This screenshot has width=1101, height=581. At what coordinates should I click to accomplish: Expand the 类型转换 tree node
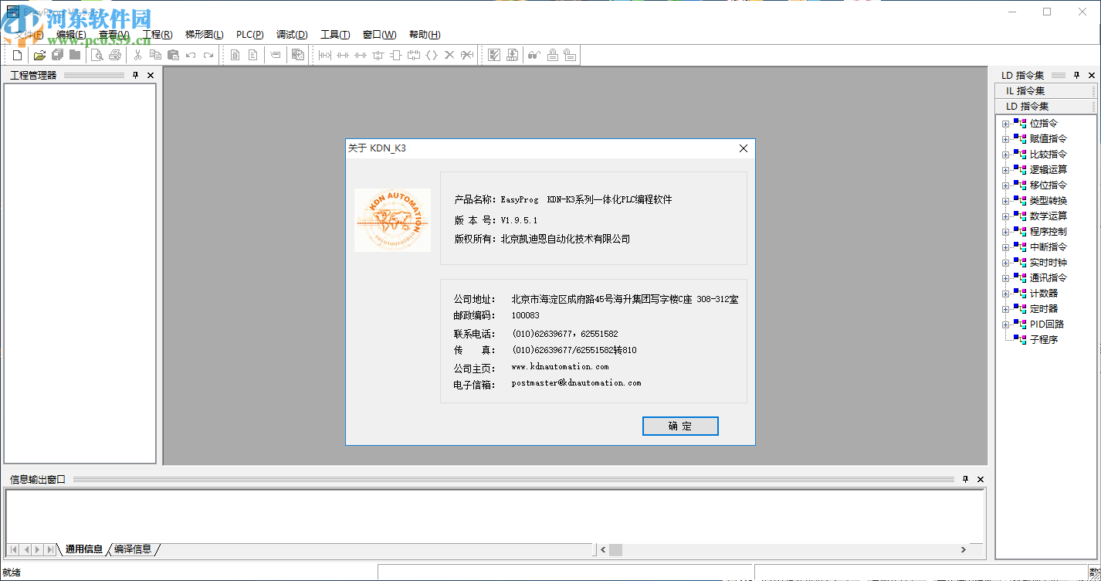click(x=1005, y=201)
